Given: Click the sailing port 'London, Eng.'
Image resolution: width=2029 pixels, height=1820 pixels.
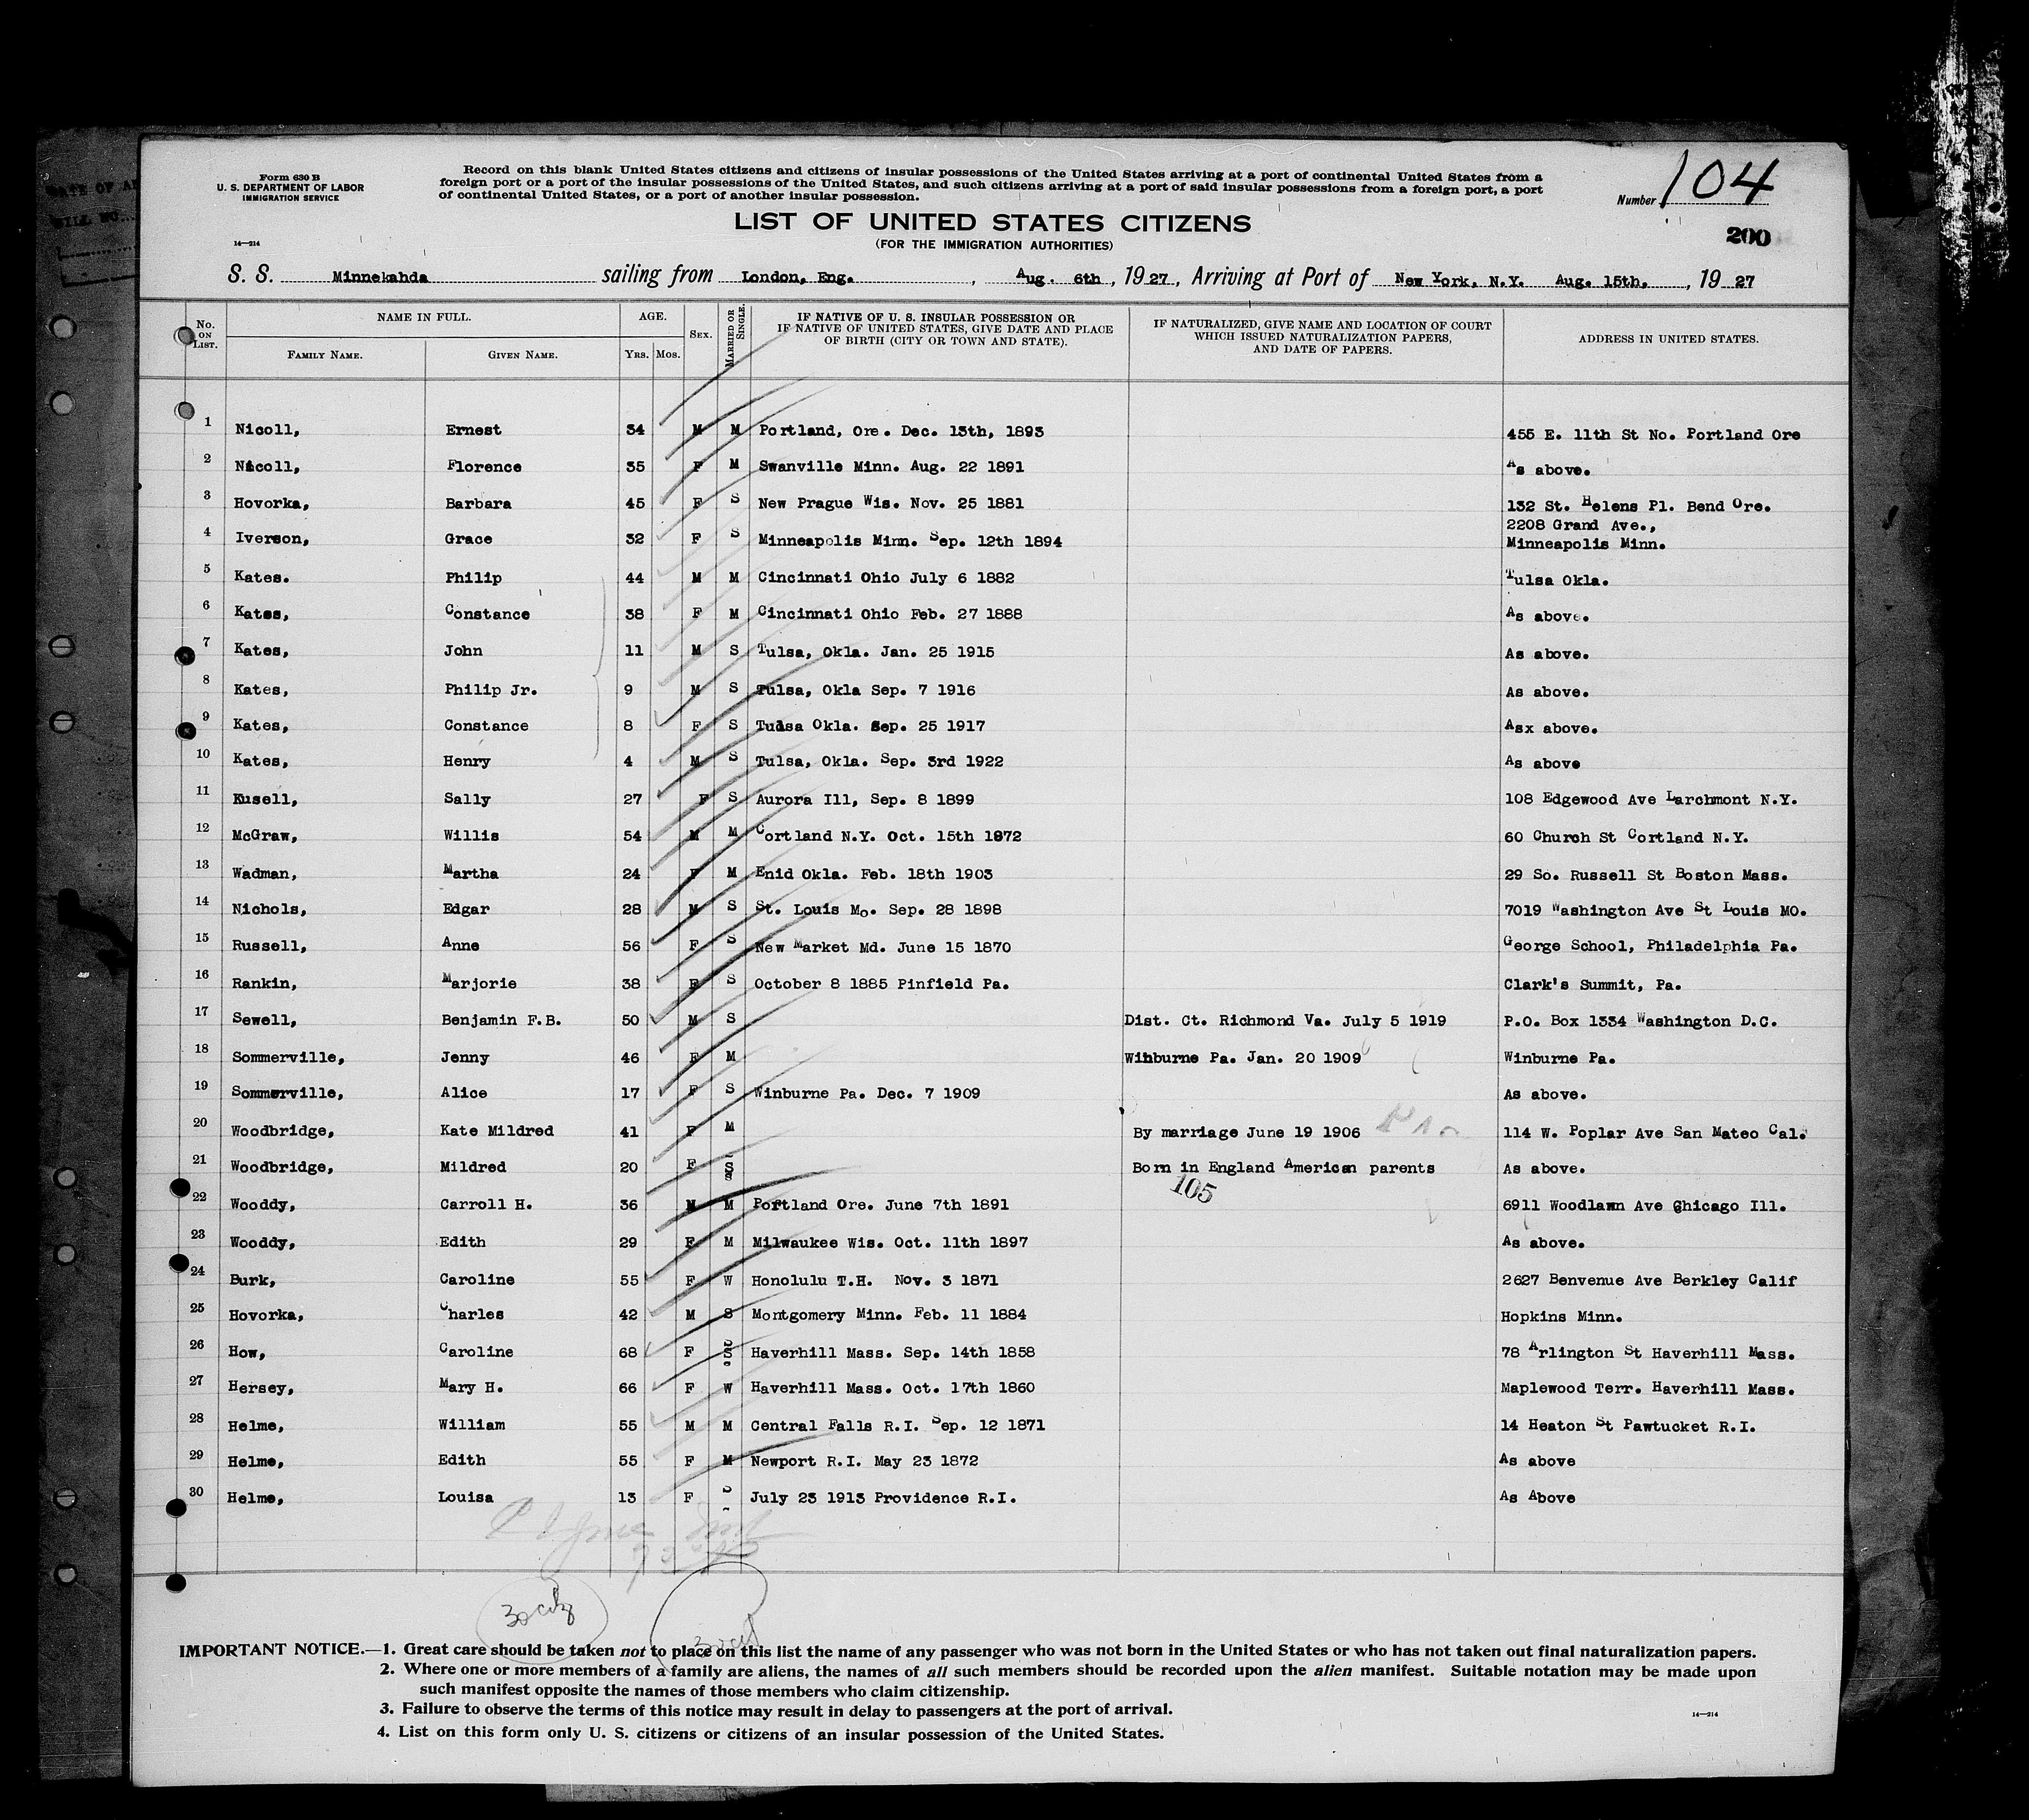Looking at the screenshot, I should [x=796, y=279].
